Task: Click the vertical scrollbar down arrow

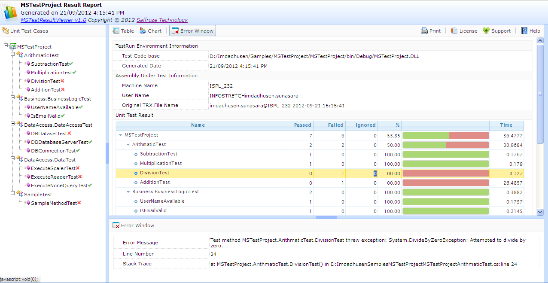Action: point(540,212)
